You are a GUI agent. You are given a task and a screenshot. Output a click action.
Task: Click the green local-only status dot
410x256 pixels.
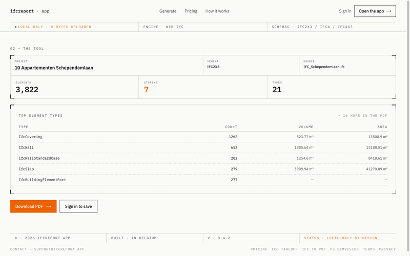coord(16,27)
